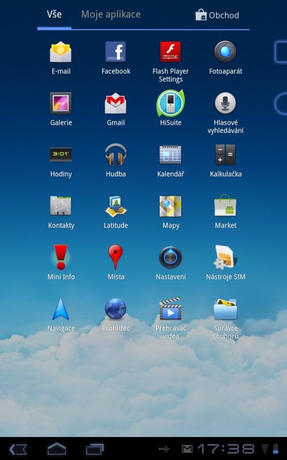The width and height of the screenshot is (287, 460).
Task: Open the Mapy maps app
Action: [x=170, y=206]
